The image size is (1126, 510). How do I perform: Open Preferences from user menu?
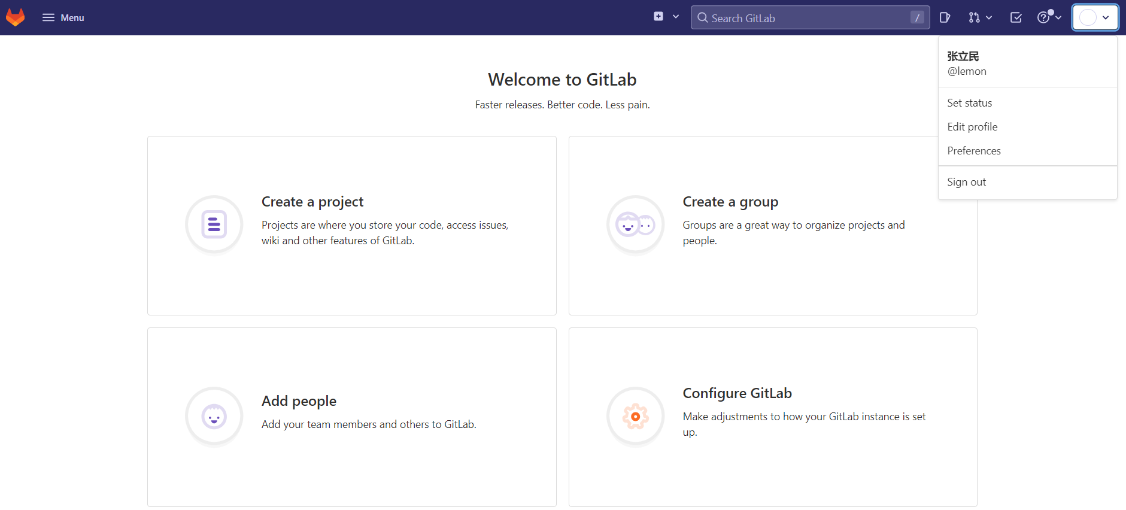pyautogui.click(x=1028, y=151)
